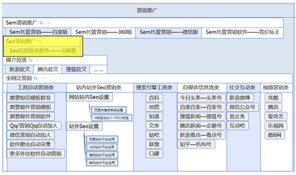
Task: Select the 营销推广 title header
Action: pyautogui.click(x=147, y=10)
